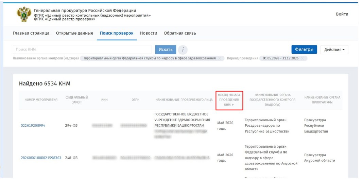The image size is (363, 181).
Task: Open the Обратная связь tab
Action: 180,33
